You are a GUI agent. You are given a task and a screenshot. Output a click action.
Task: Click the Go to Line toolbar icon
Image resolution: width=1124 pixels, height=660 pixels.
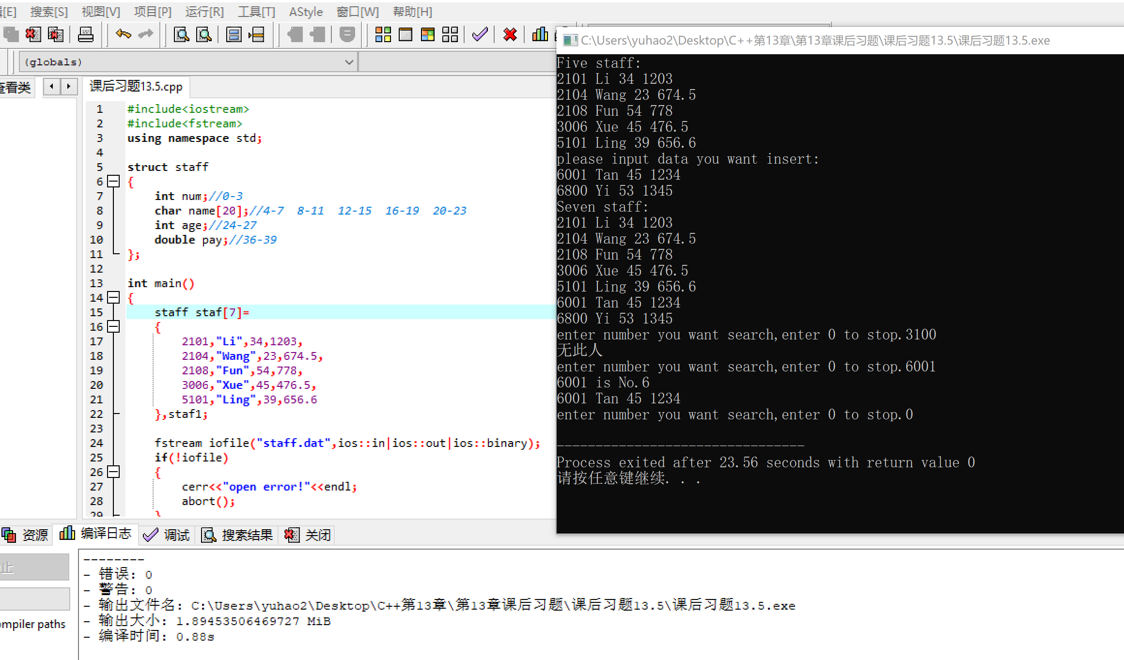point(256,34)
